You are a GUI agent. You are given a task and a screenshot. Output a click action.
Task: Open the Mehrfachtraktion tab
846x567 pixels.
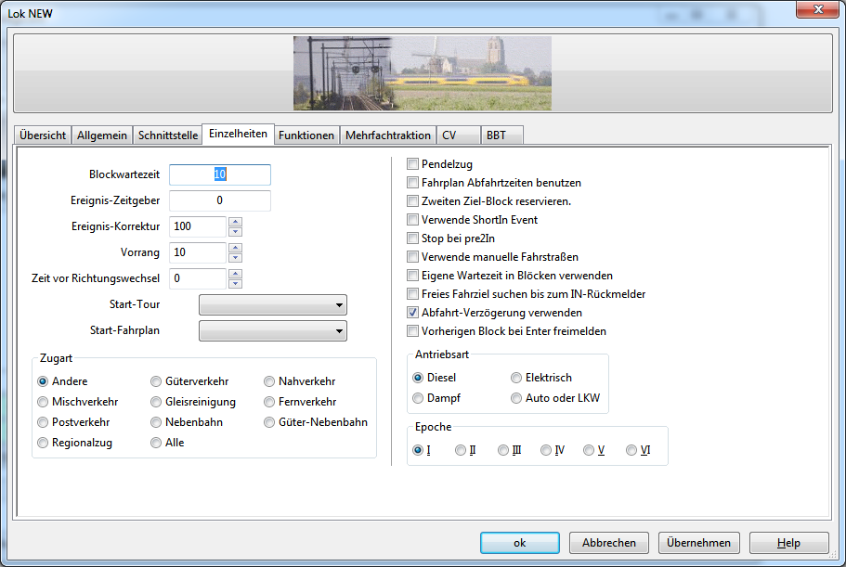[x=387, y=135]
